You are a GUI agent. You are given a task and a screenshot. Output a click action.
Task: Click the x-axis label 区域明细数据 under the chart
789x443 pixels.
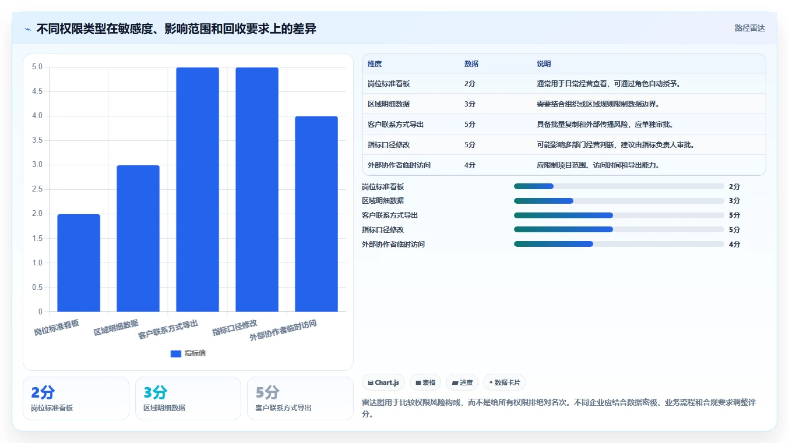tap(116, 328)
